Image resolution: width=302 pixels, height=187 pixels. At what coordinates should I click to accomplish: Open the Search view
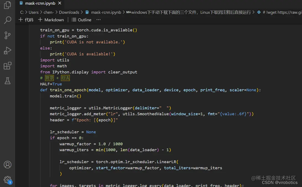[x=7, y=20]
